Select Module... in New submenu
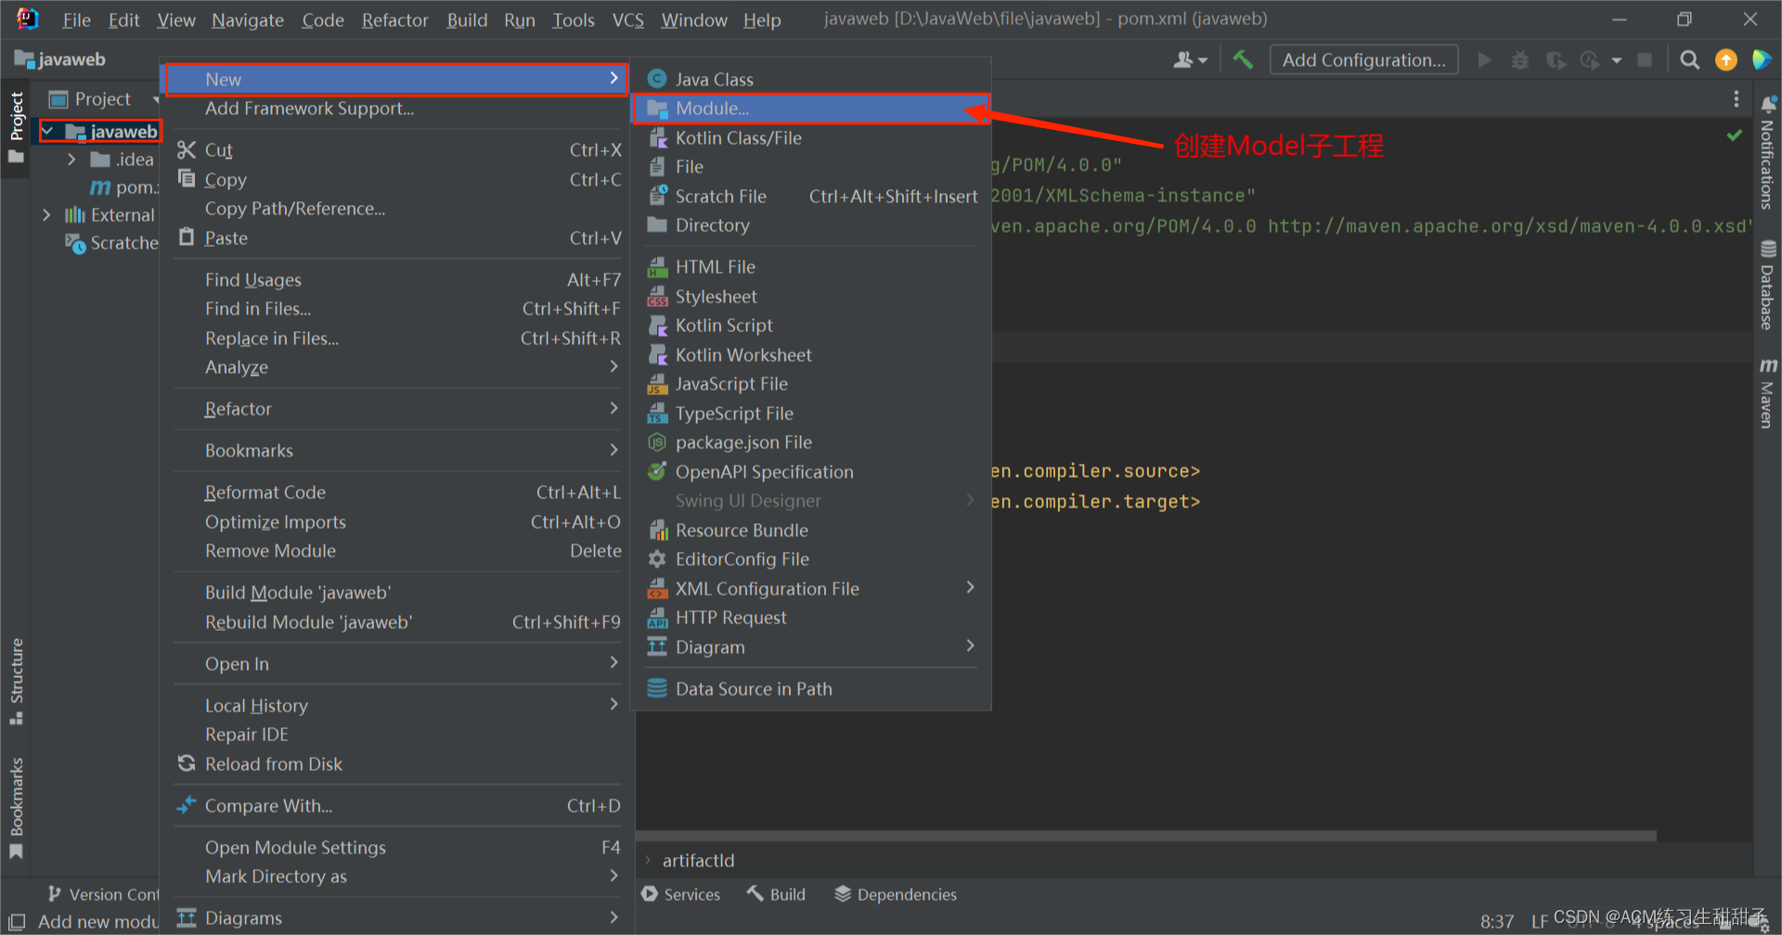 point(811,109)
